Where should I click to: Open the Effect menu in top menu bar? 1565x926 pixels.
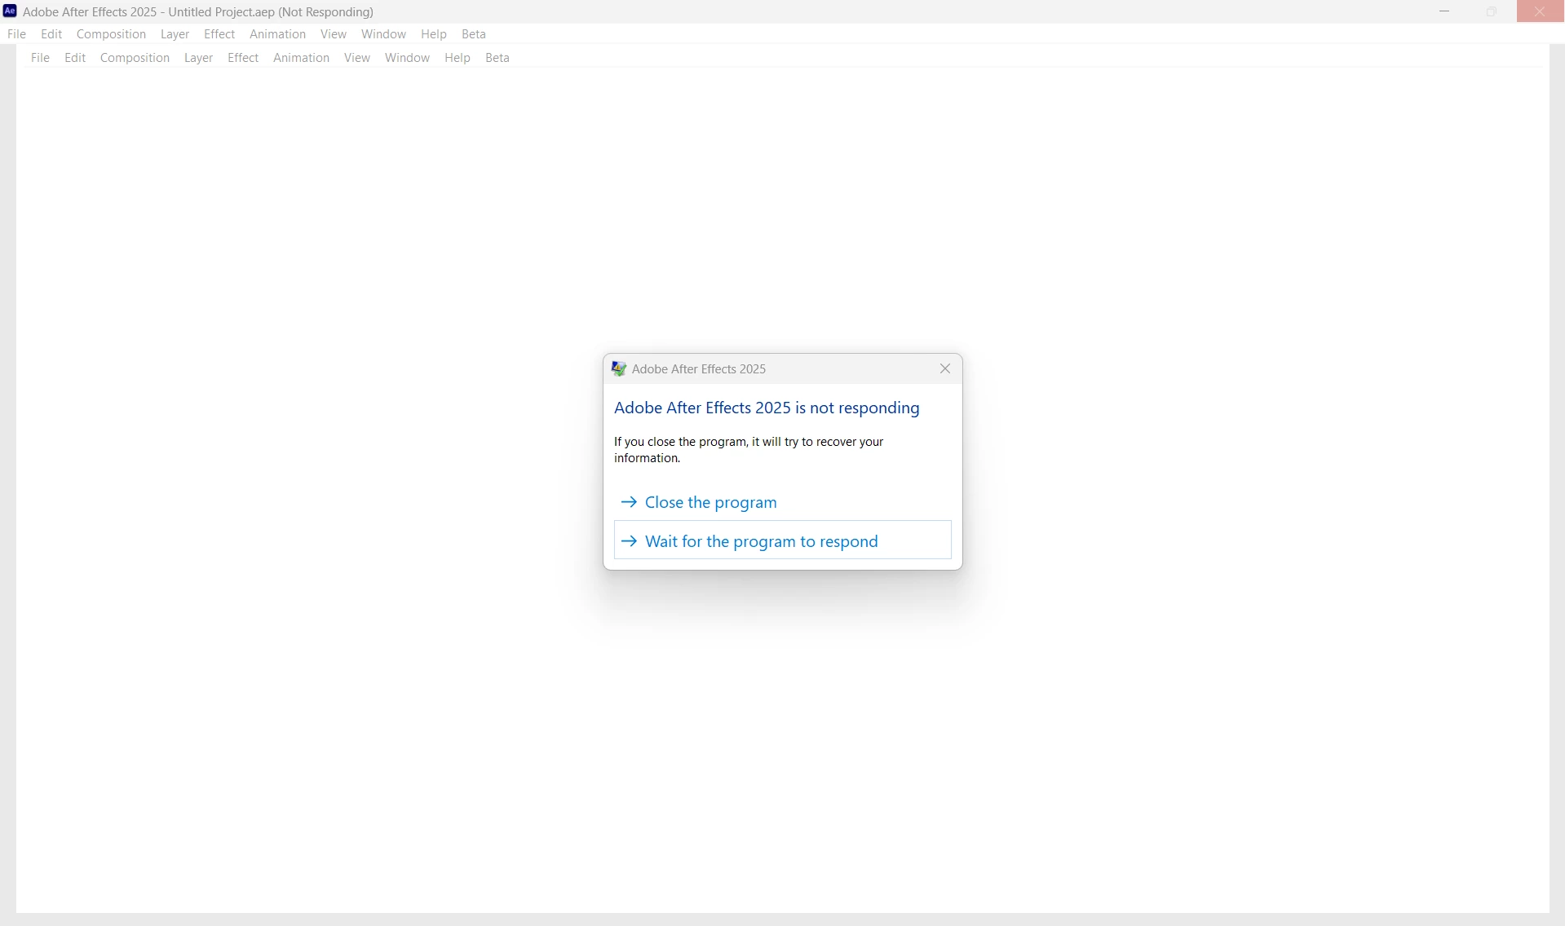219,34
